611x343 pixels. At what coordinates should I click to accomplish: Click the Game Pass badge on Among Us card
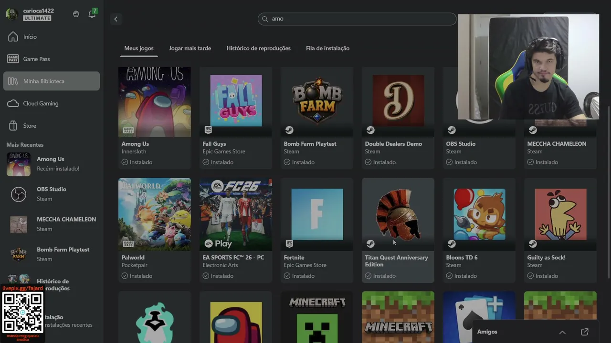[x=128, y=130]
